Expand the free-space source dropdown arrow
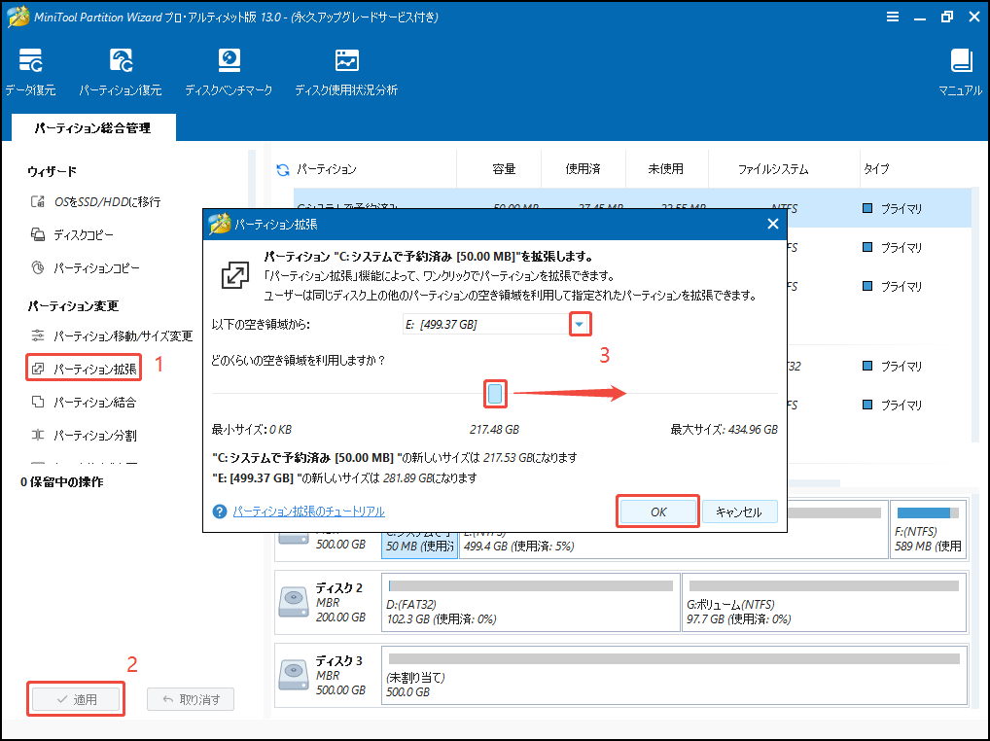Viewport: 990px width, 741px height. (x=580, y=325)
